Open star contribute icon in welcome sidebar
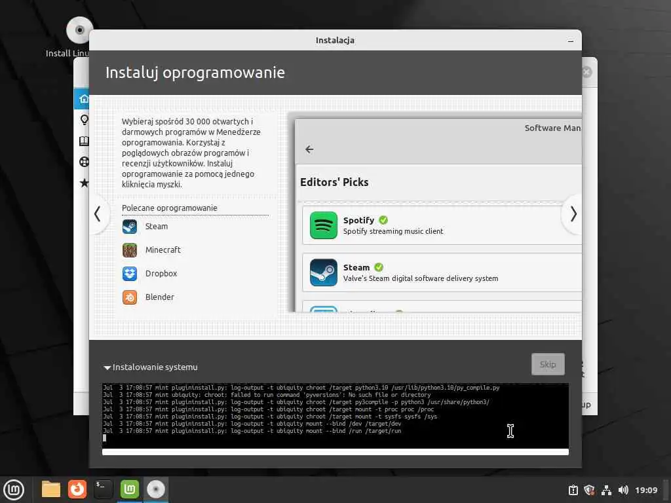The image size is (671, 503). point(85,183)
